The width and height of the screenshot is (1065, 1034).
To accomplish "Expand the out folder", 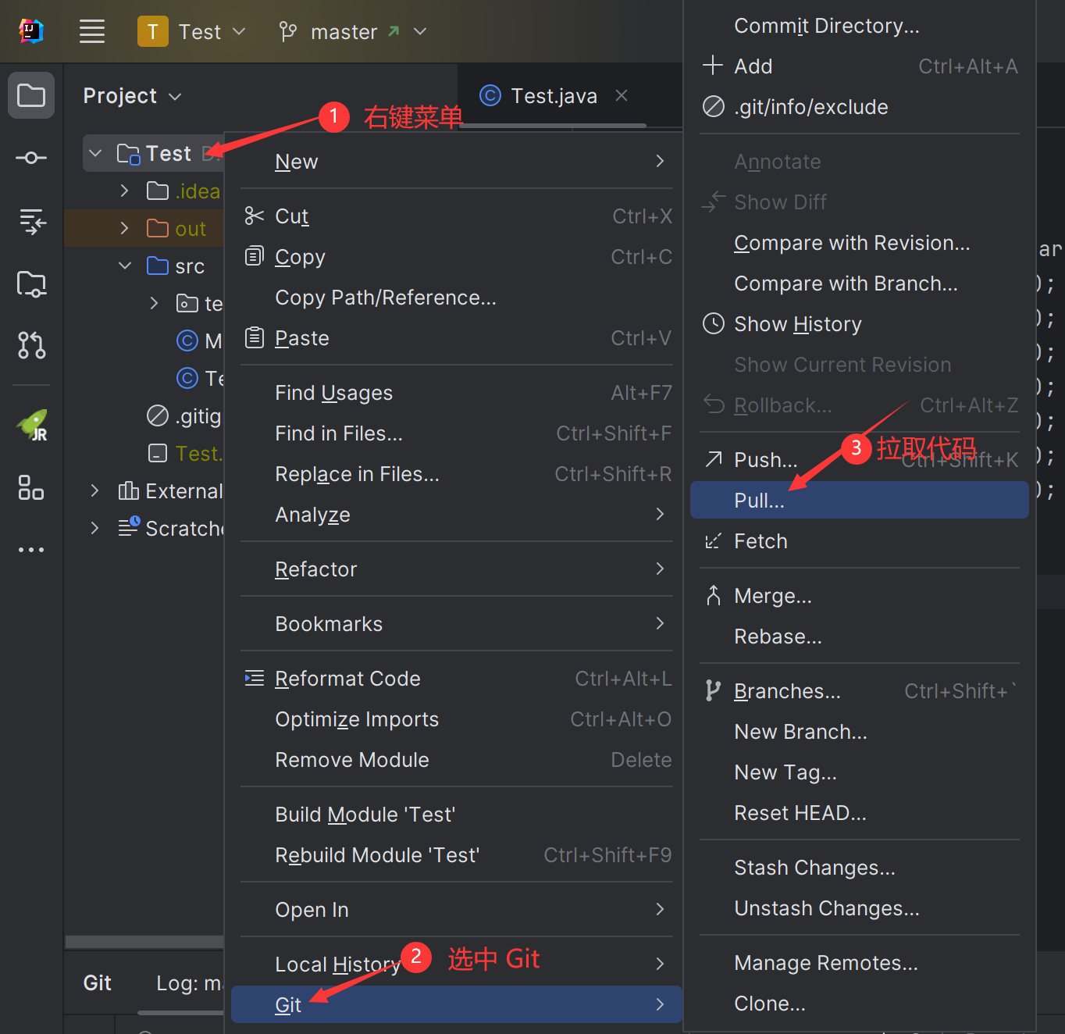I will tap(124, 228).
